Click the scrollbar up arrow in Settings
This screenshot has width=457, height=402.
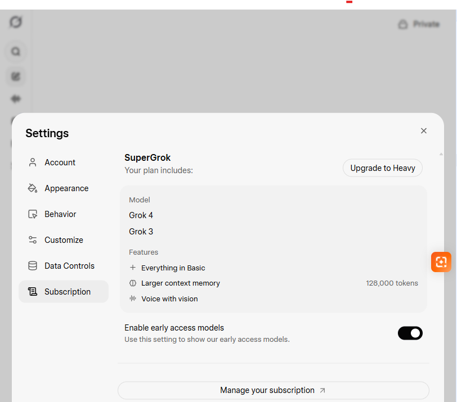[441, 154]
